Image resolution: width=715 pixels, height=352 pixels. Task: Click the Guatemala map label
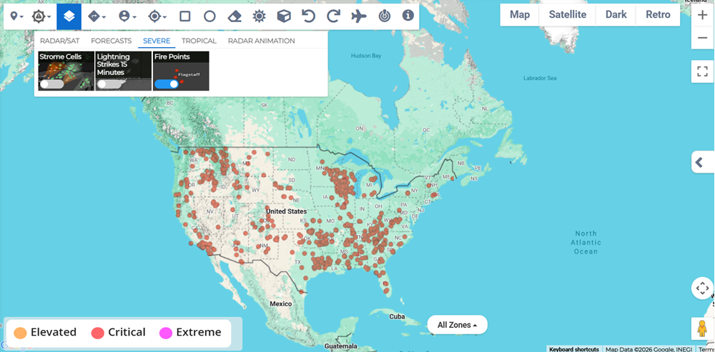340,346
